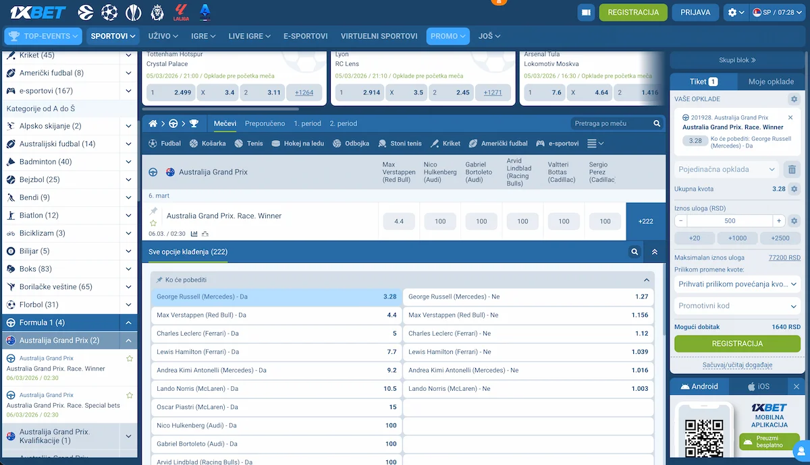Clear the bet slip with the trash icon
This screenshot has height=465, width=810.
pos(792,170)
